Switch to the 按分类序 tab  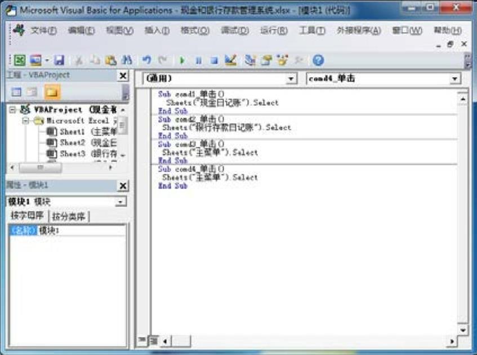(69, 217)
